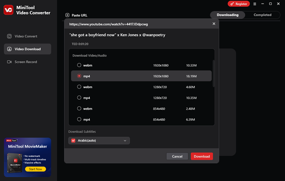285x181 pixels.
Task: Click the Cancel button
Action: (x=177, y=156)
